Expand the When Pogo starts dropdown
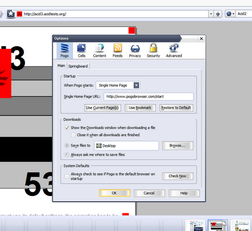252x231 pixels. click(x=137, y=85)
